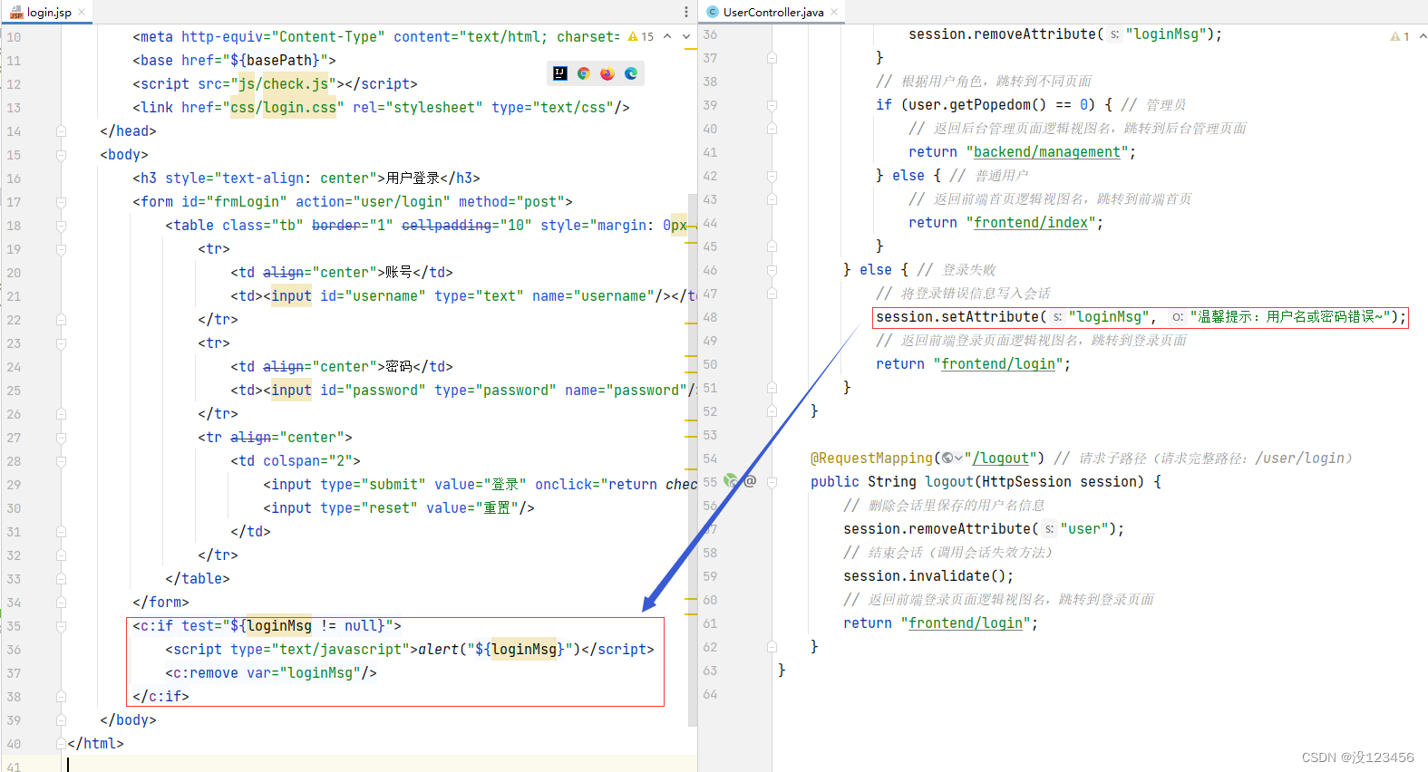Click "s:" parameter hint before "user" string
This screenshot has height=772, width=1428.
point(1049,529)
